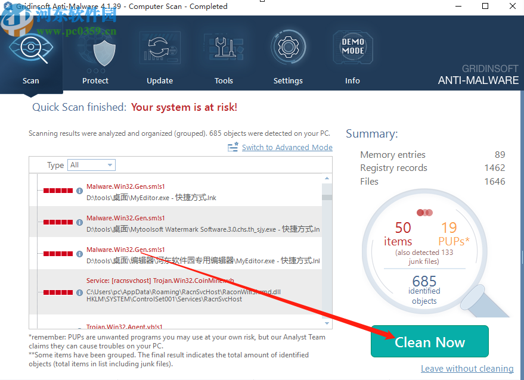Switch to the Scan tab label
This screenshot has width=524, height=380.
point(31,81)
